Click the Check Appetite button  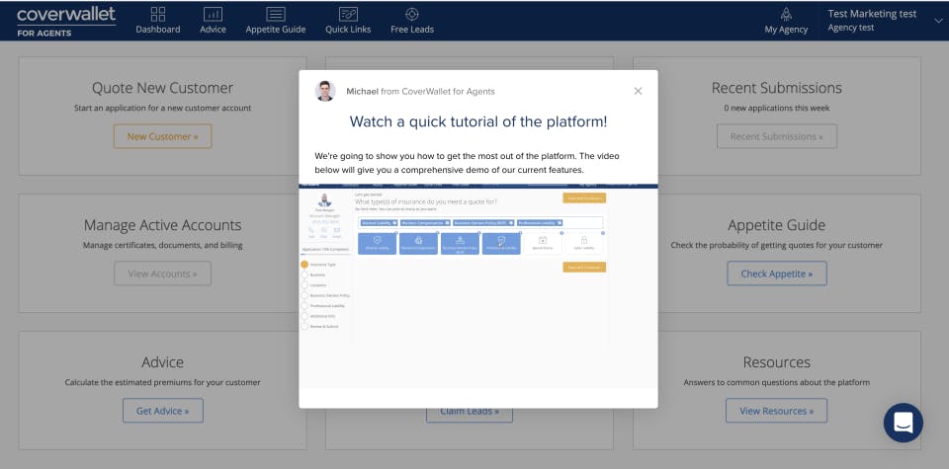tap(777, 274)
